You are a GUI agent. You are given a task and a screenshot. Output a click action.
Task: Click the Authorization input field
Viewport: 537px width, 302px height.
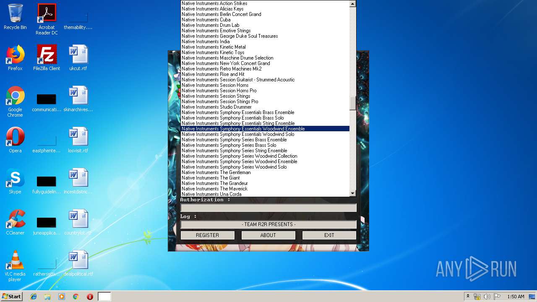click(268, 208)
